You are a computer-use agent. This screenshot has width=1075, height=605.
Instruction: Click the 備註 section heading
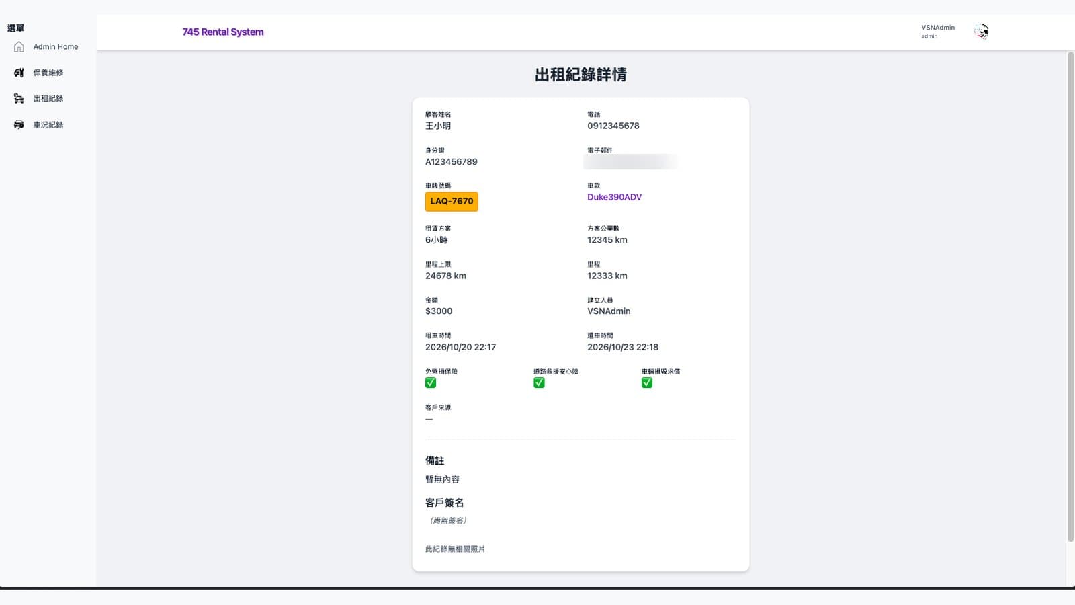pyautogui.click(x=435, y=460)
